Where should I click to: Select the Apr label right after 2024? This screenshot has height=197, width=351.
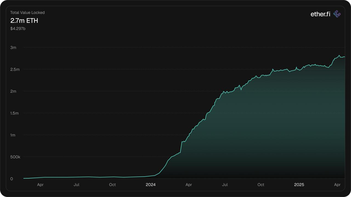click(x=189, y=185)
